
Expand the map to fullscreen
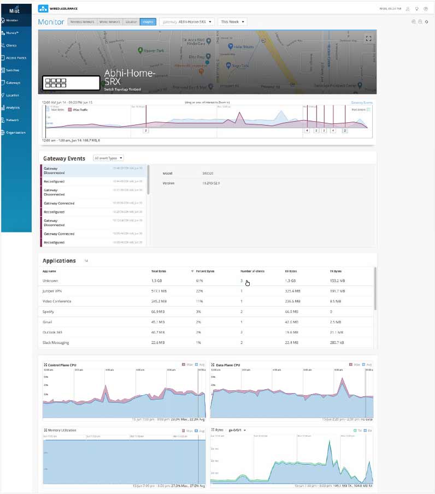(x=368, y=38)
